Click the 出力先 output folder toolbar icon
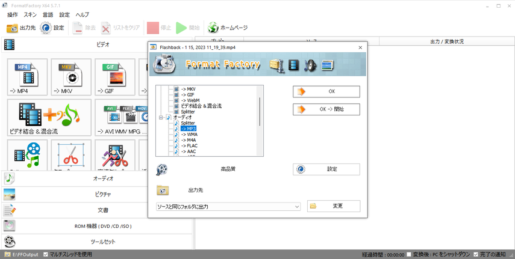This screenshot has height=259, width=515. [x=13, y=28]
